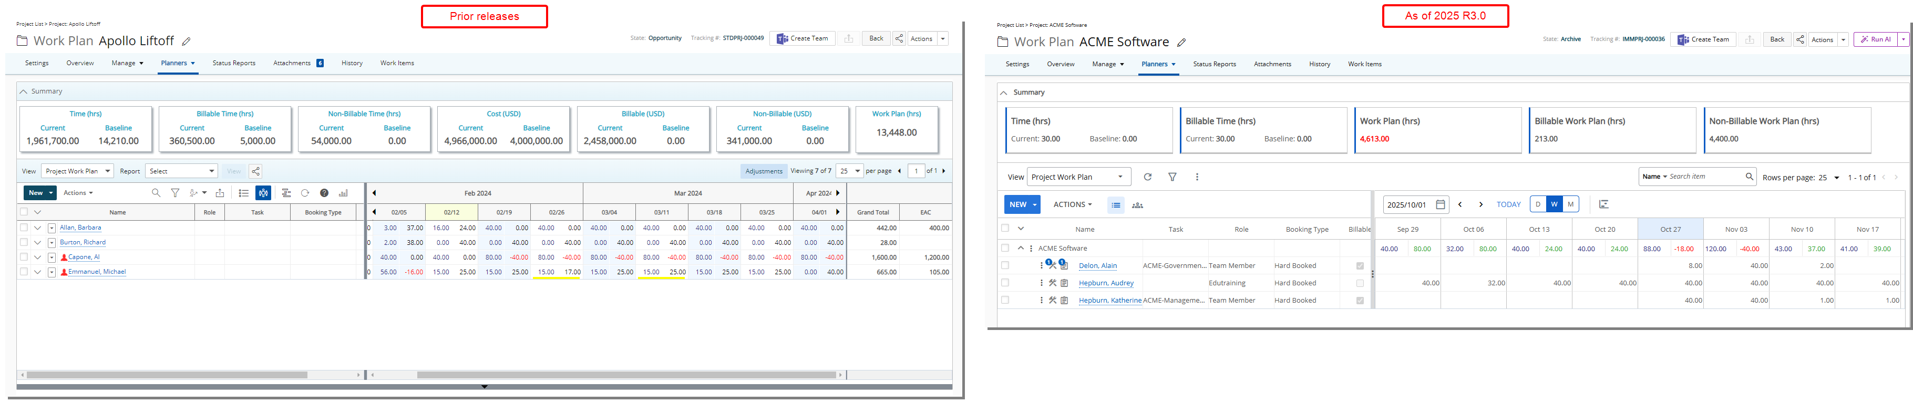Expand the Allan, Barbara row chevron
This screenshot has height=402, width=1913.
click(x=37, y=228)
